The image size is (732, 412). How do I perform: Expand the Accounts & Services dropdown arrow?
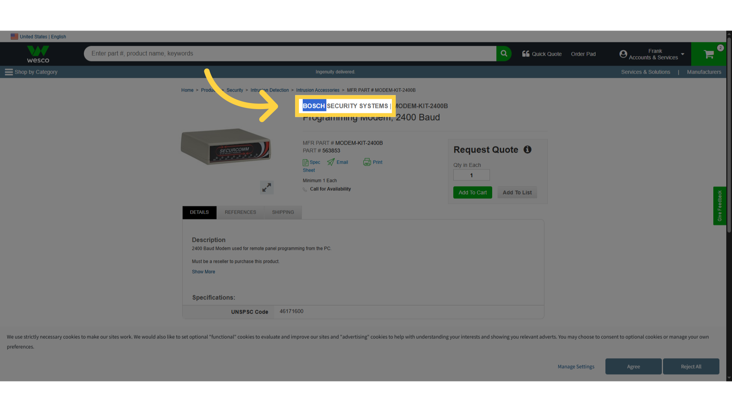pyautogui.click(x=682, y=54)
